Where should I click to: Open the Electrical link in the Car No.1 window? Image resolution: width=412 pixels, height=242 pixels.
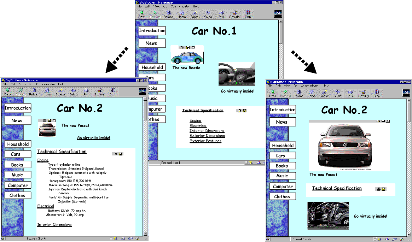(x=198, y=126)
